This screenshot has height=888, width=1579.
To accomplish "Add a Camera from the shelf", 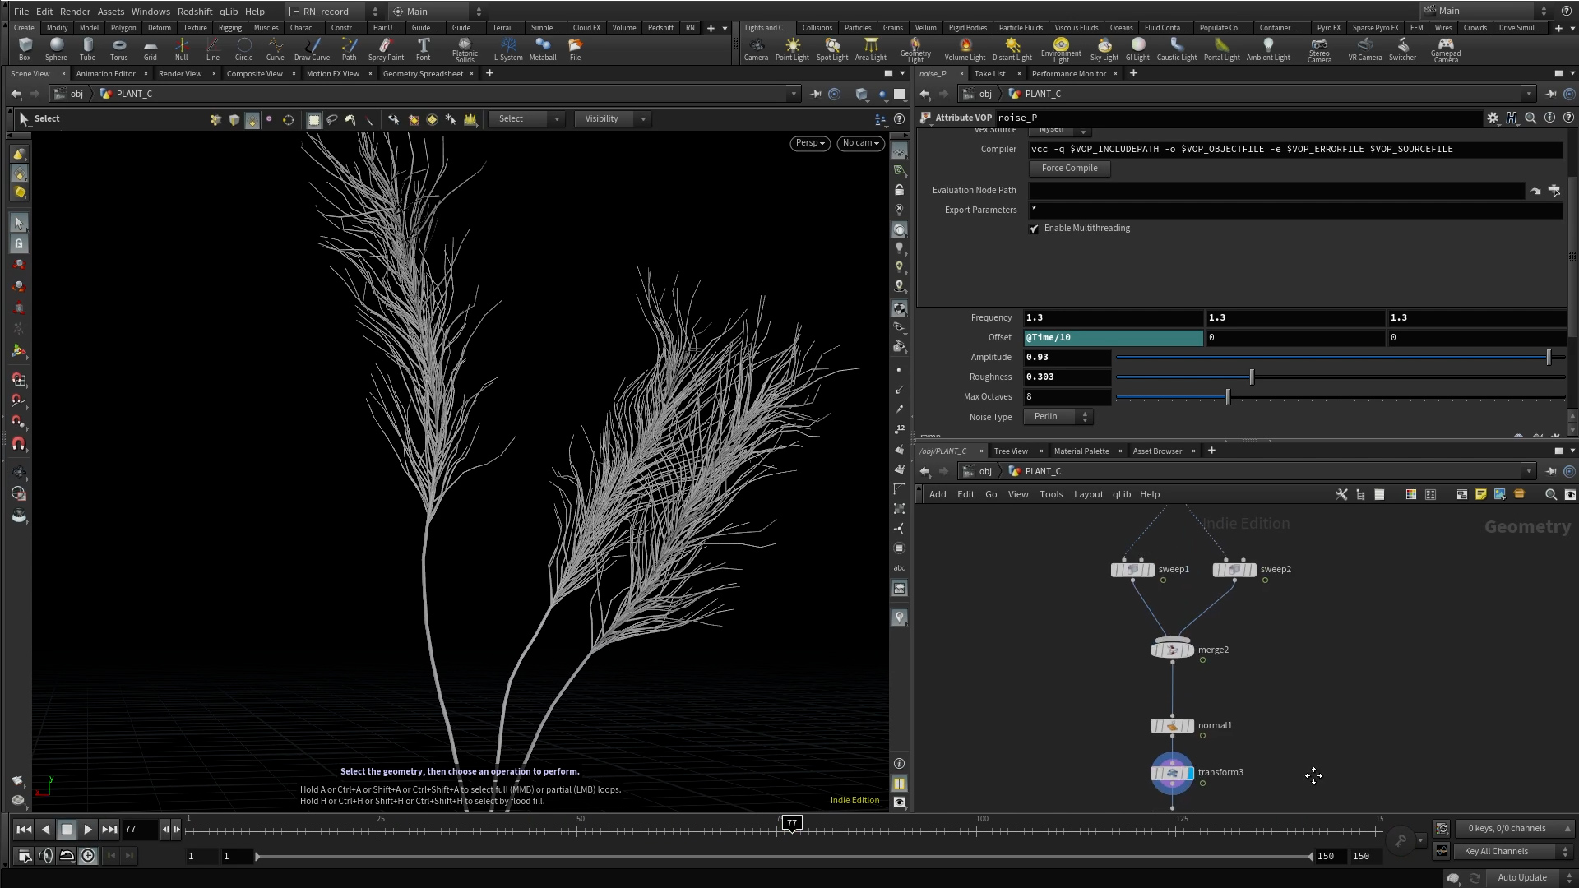I will pyautogui.click(x=756, y=48).
